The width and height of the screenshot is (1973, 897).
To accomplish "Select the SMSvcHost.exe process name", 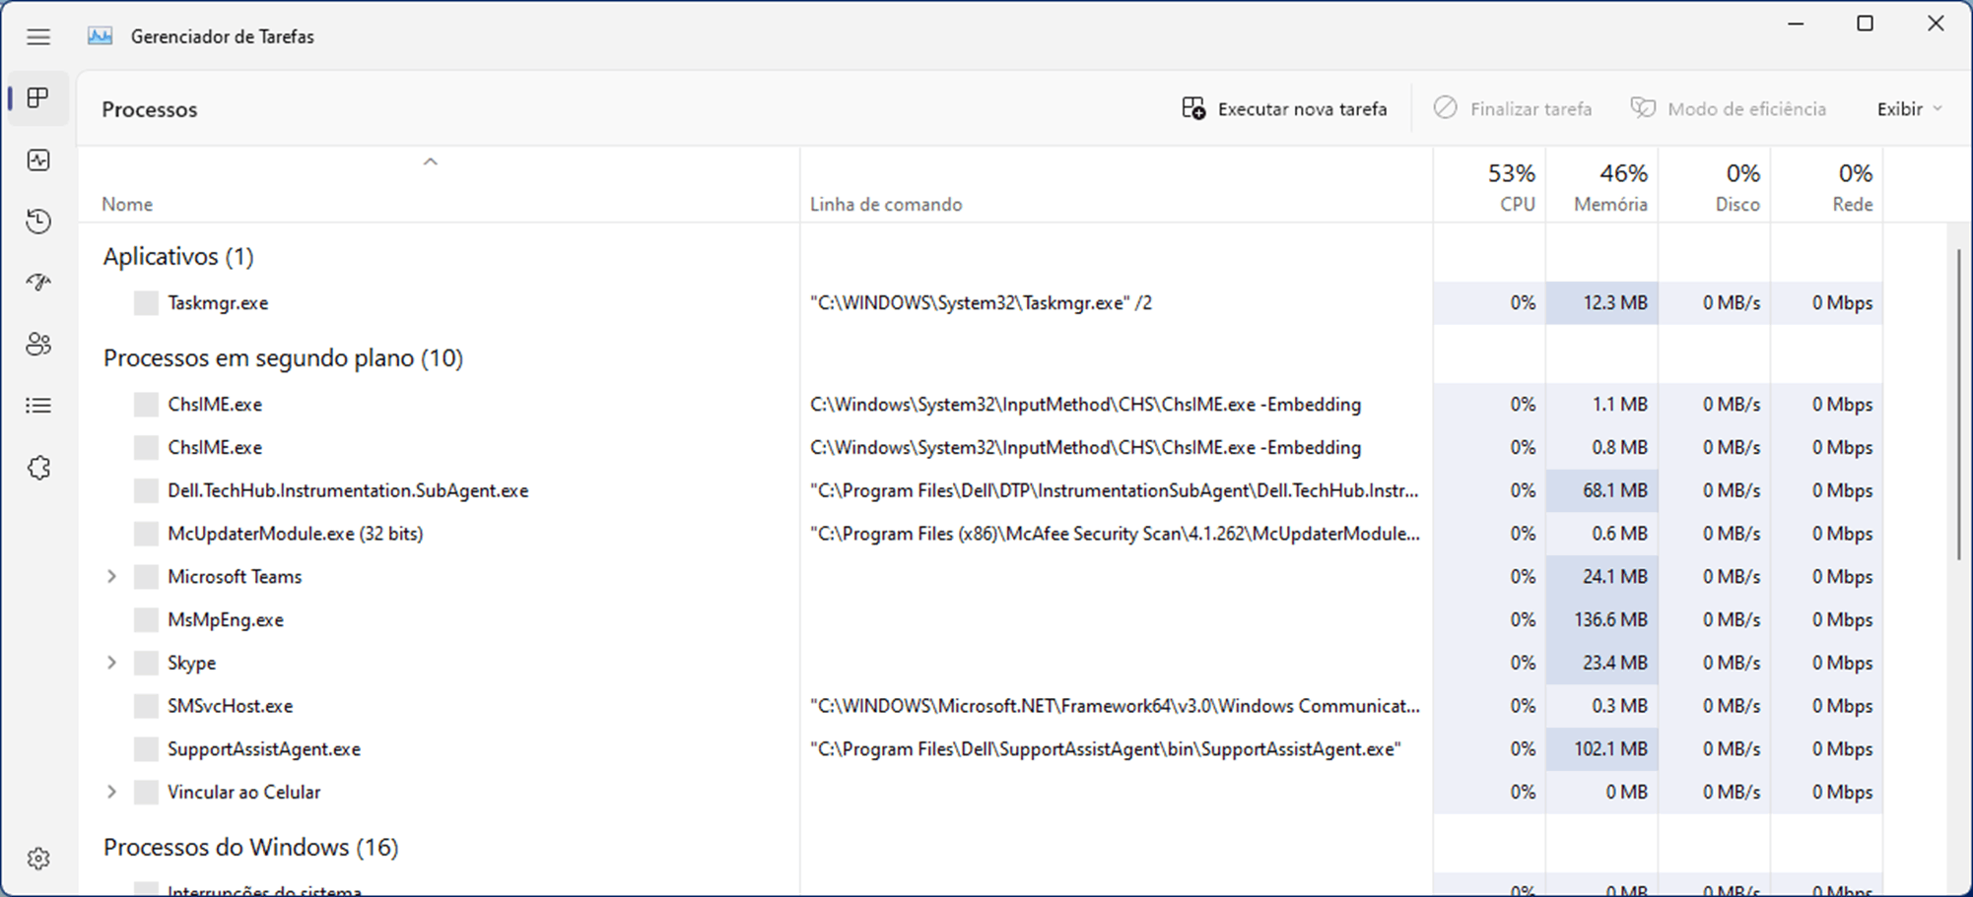I will click(x=230, y=706).
